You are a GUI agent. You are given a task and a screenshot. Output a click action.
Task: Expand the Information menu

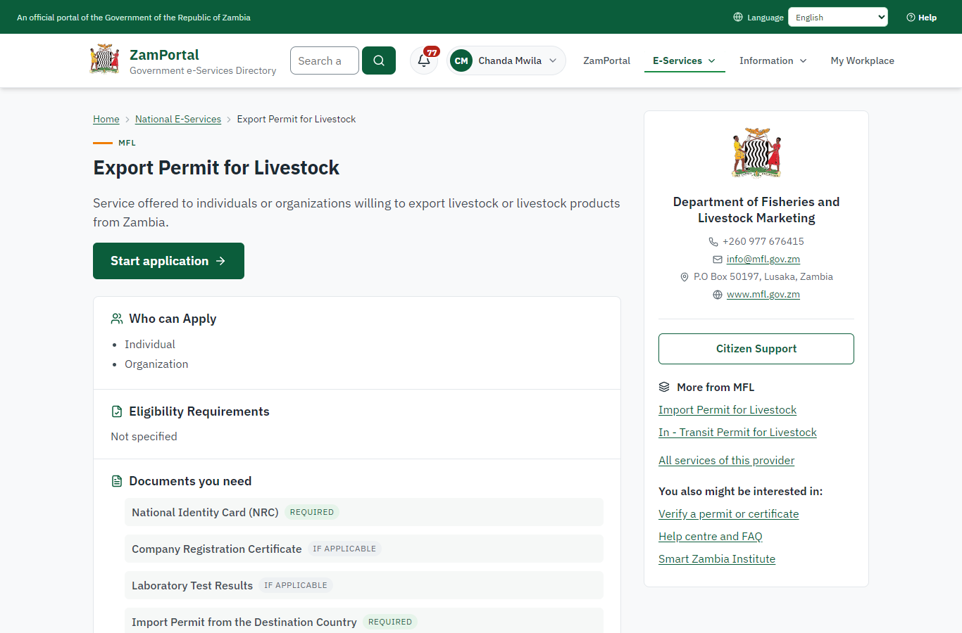(x=773, y=61)
